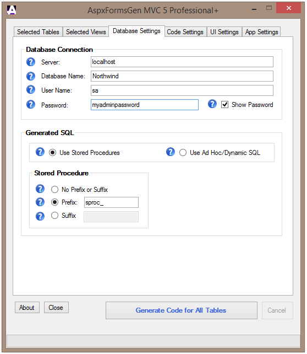Click the Password field showing myadminpassword
The width and height of the screenshot is (307, 354).
[x=145, y=105]
